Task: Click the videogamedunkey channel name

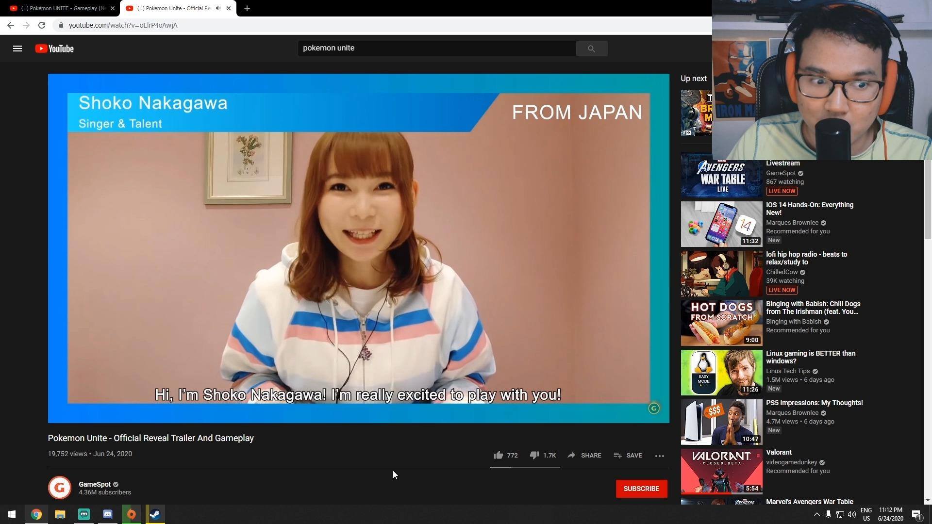Action: click(791, 462)
